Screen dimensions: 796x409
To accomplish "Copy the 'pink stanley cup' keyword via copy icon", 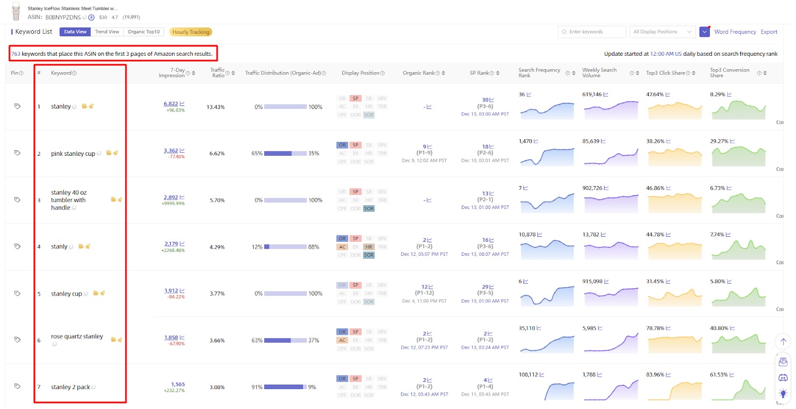I will coord(99,154).
